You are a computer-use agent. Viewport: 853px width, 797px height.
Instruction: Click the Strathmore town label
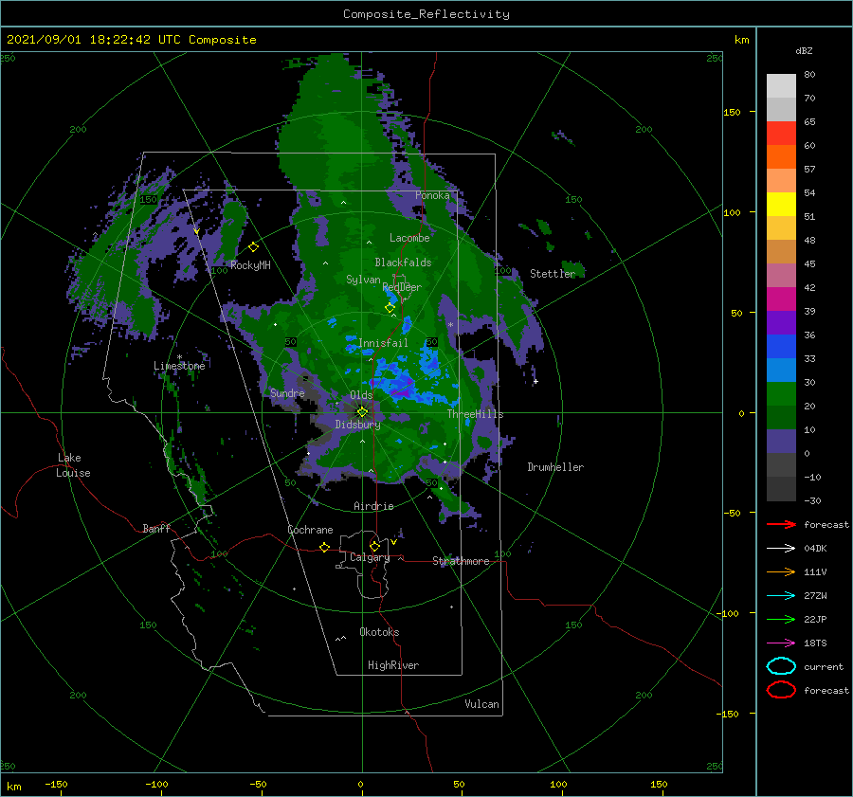click(x=461, y=561)
